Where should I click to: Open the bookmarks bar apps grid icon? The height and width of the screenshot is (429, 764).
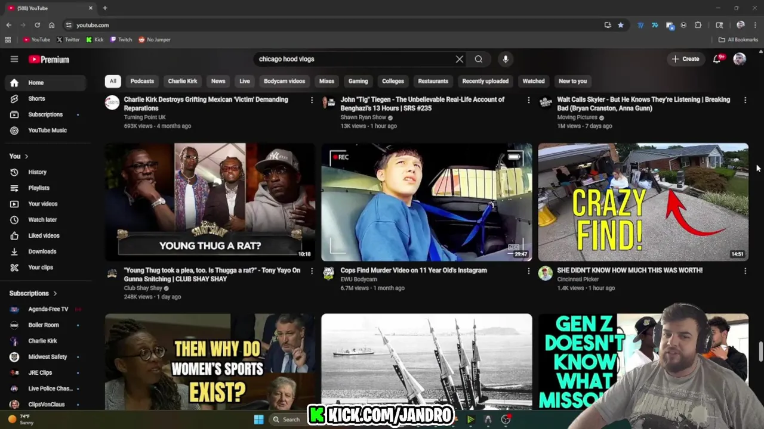click(8, 39)
